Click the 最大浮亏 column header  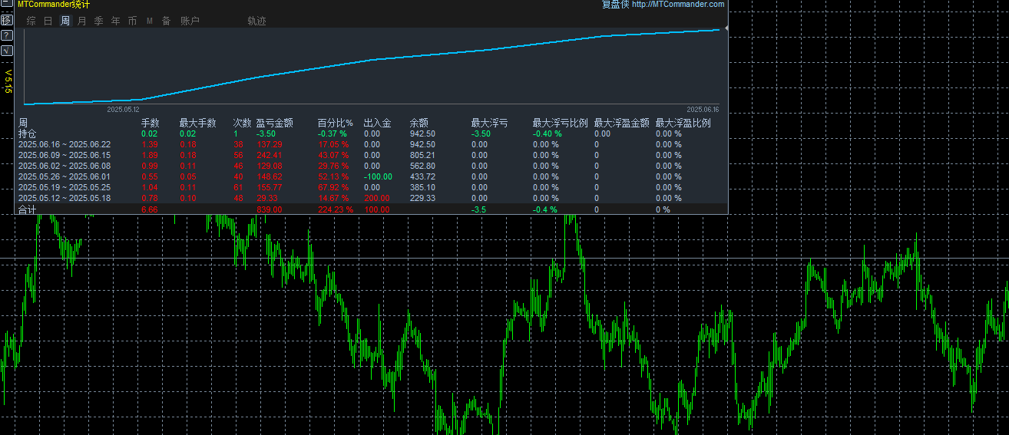489,123
